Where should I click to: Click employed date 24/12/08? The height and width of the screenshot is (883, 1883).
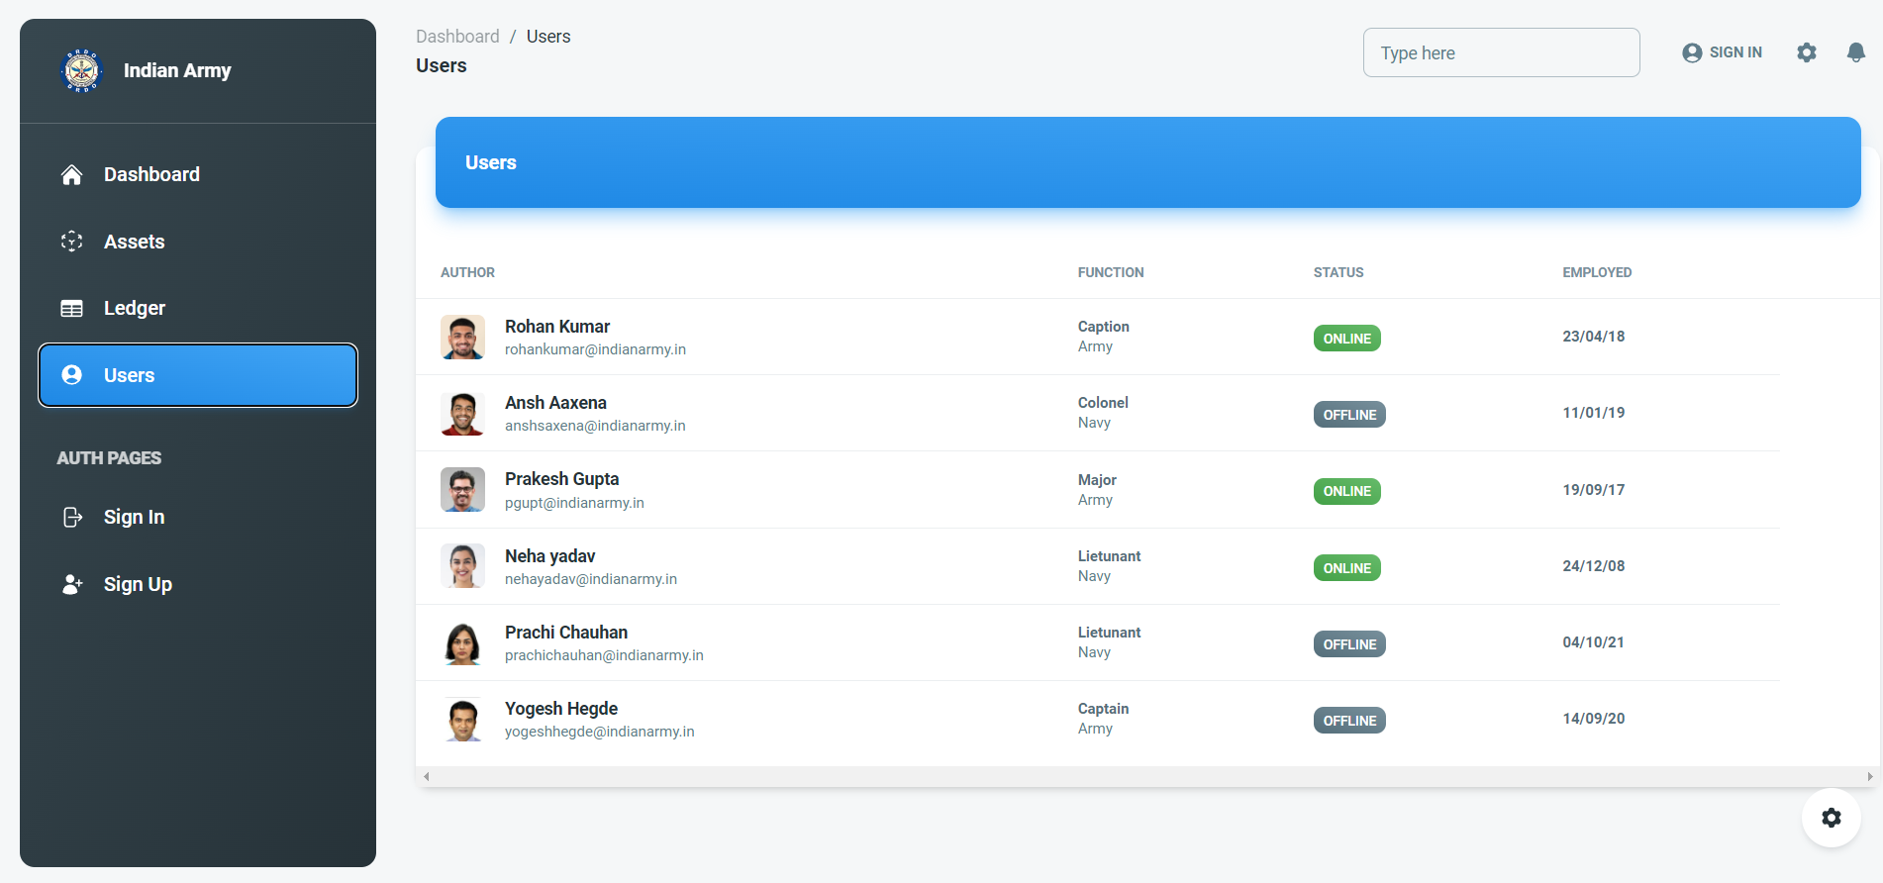coord(1594,566)
